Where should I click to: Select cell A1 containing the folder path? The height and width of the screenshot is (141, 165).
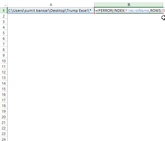[x=51, y=11]
